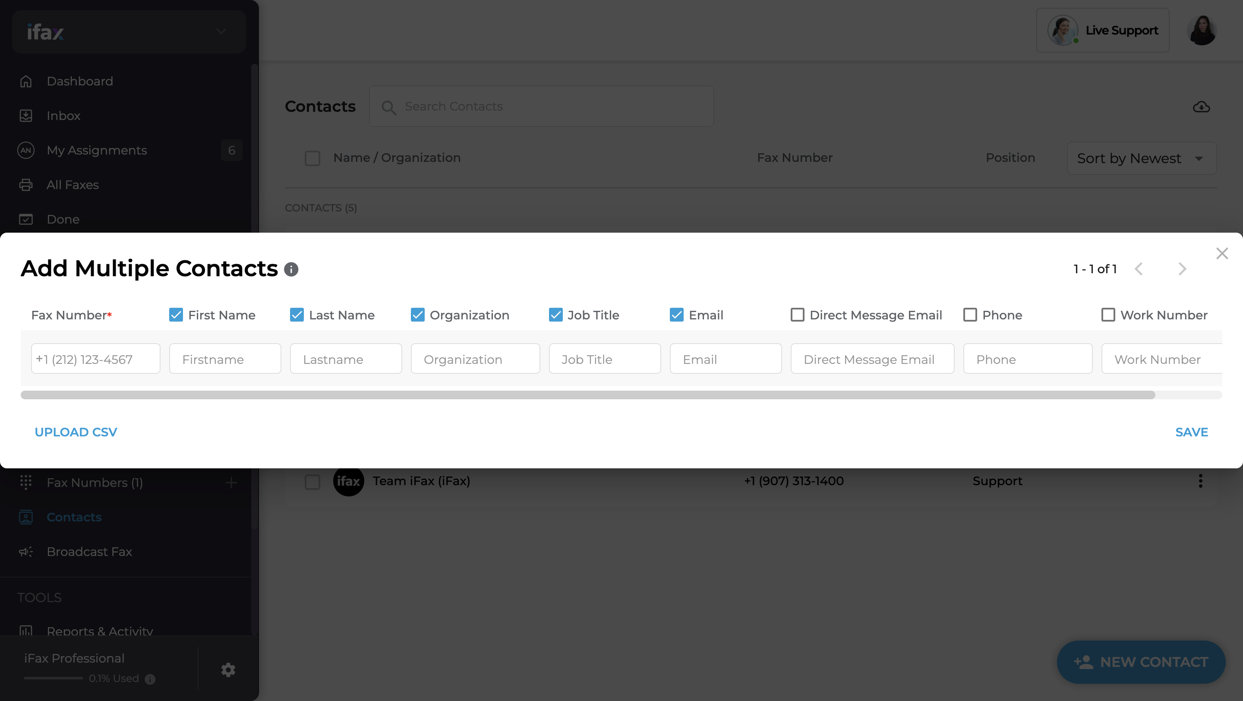
Task: Enable the Direct Message Email checkbox
Action: 798,315
